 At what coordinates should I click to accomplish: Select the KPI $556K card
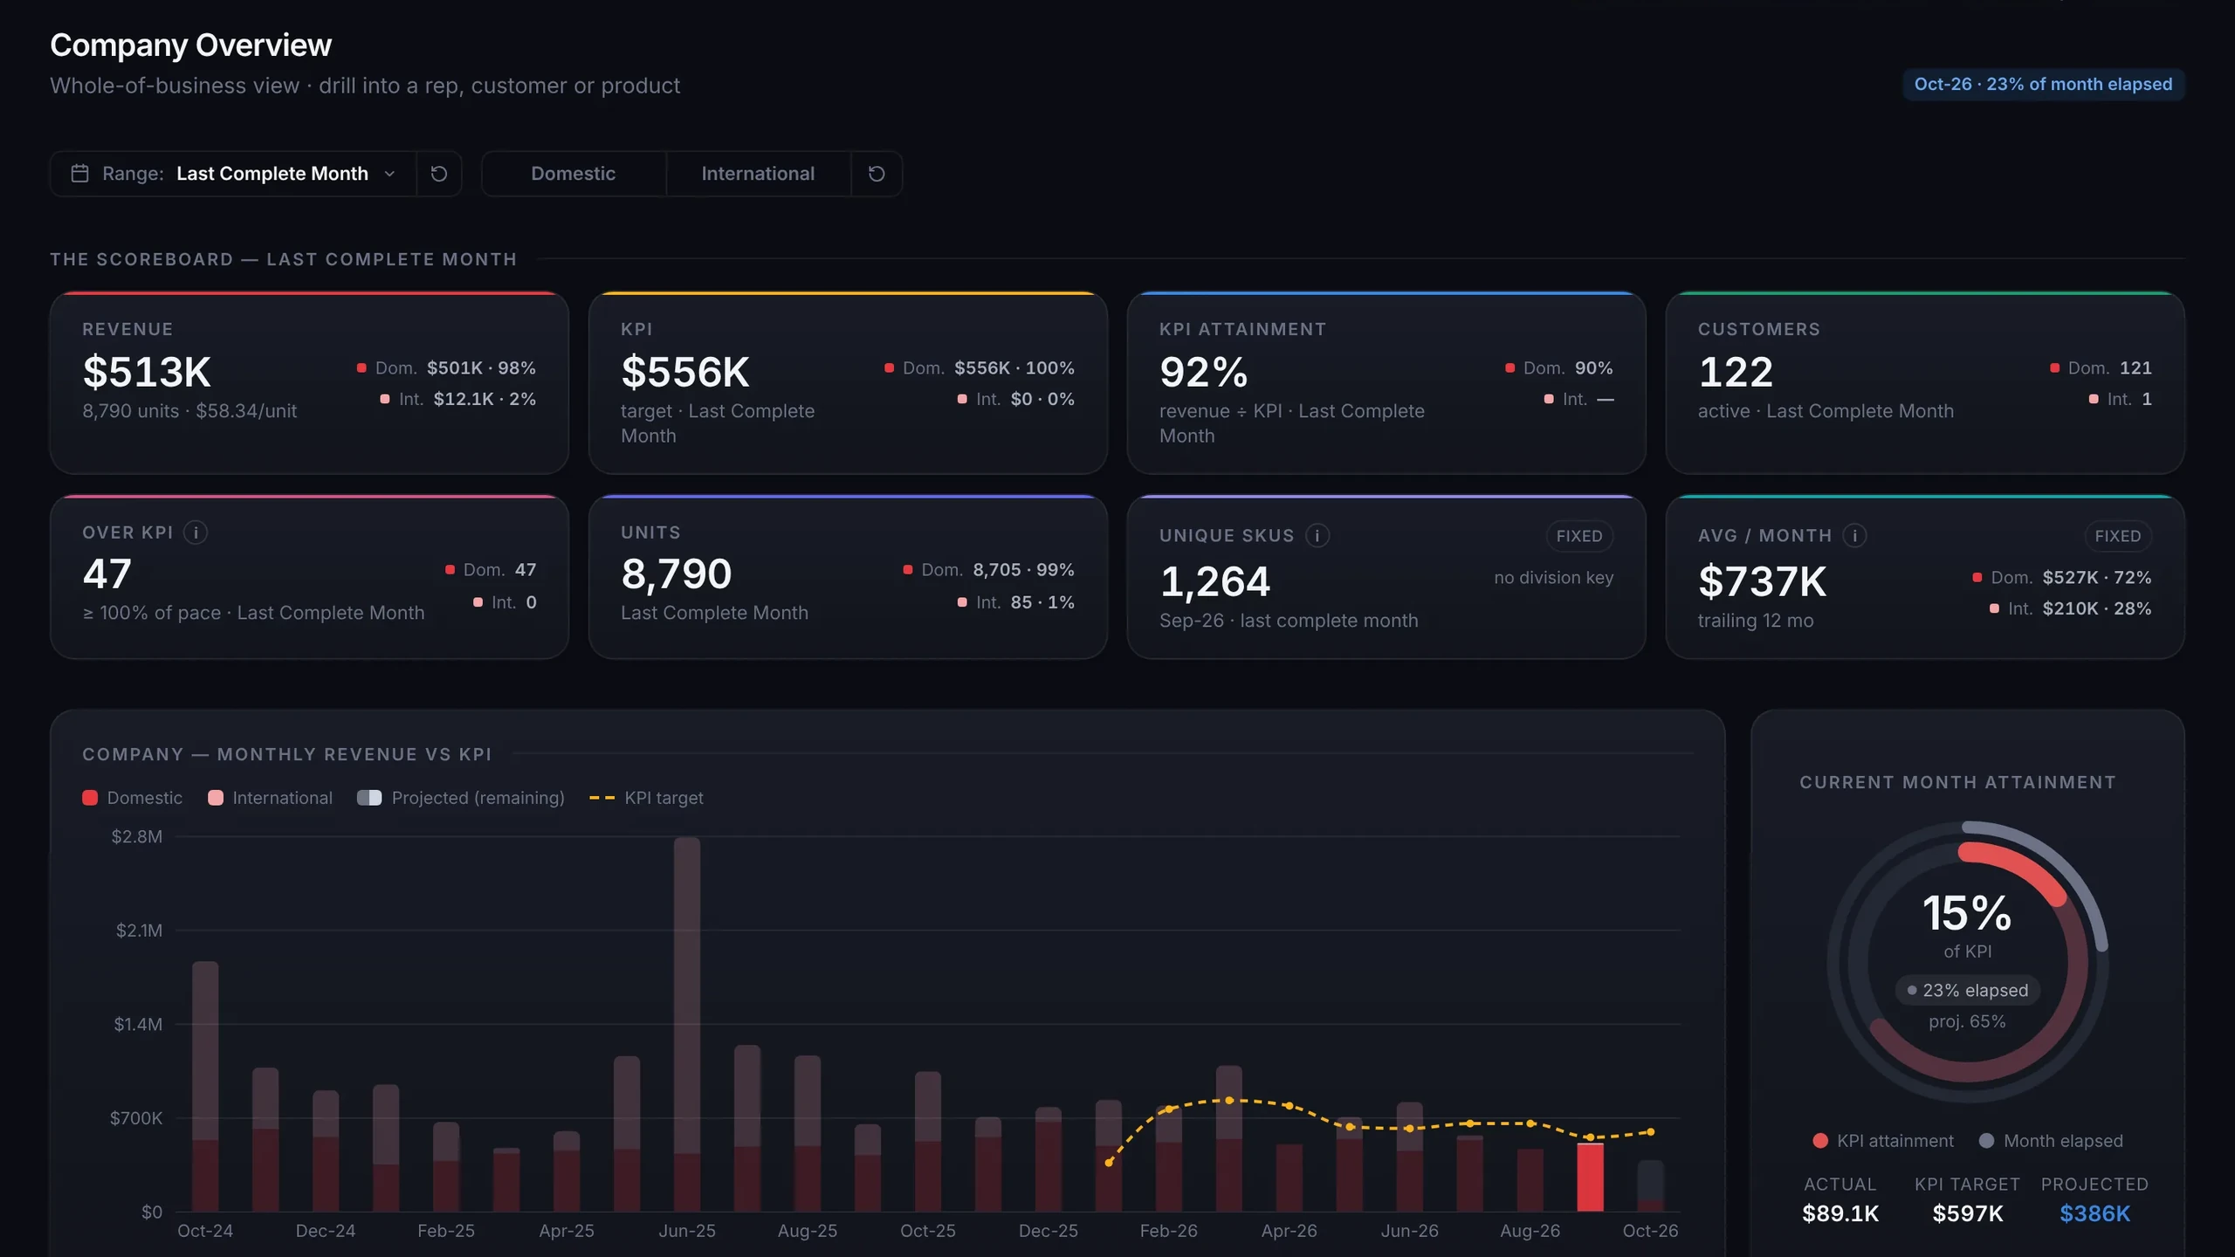(x=848, y=383)
